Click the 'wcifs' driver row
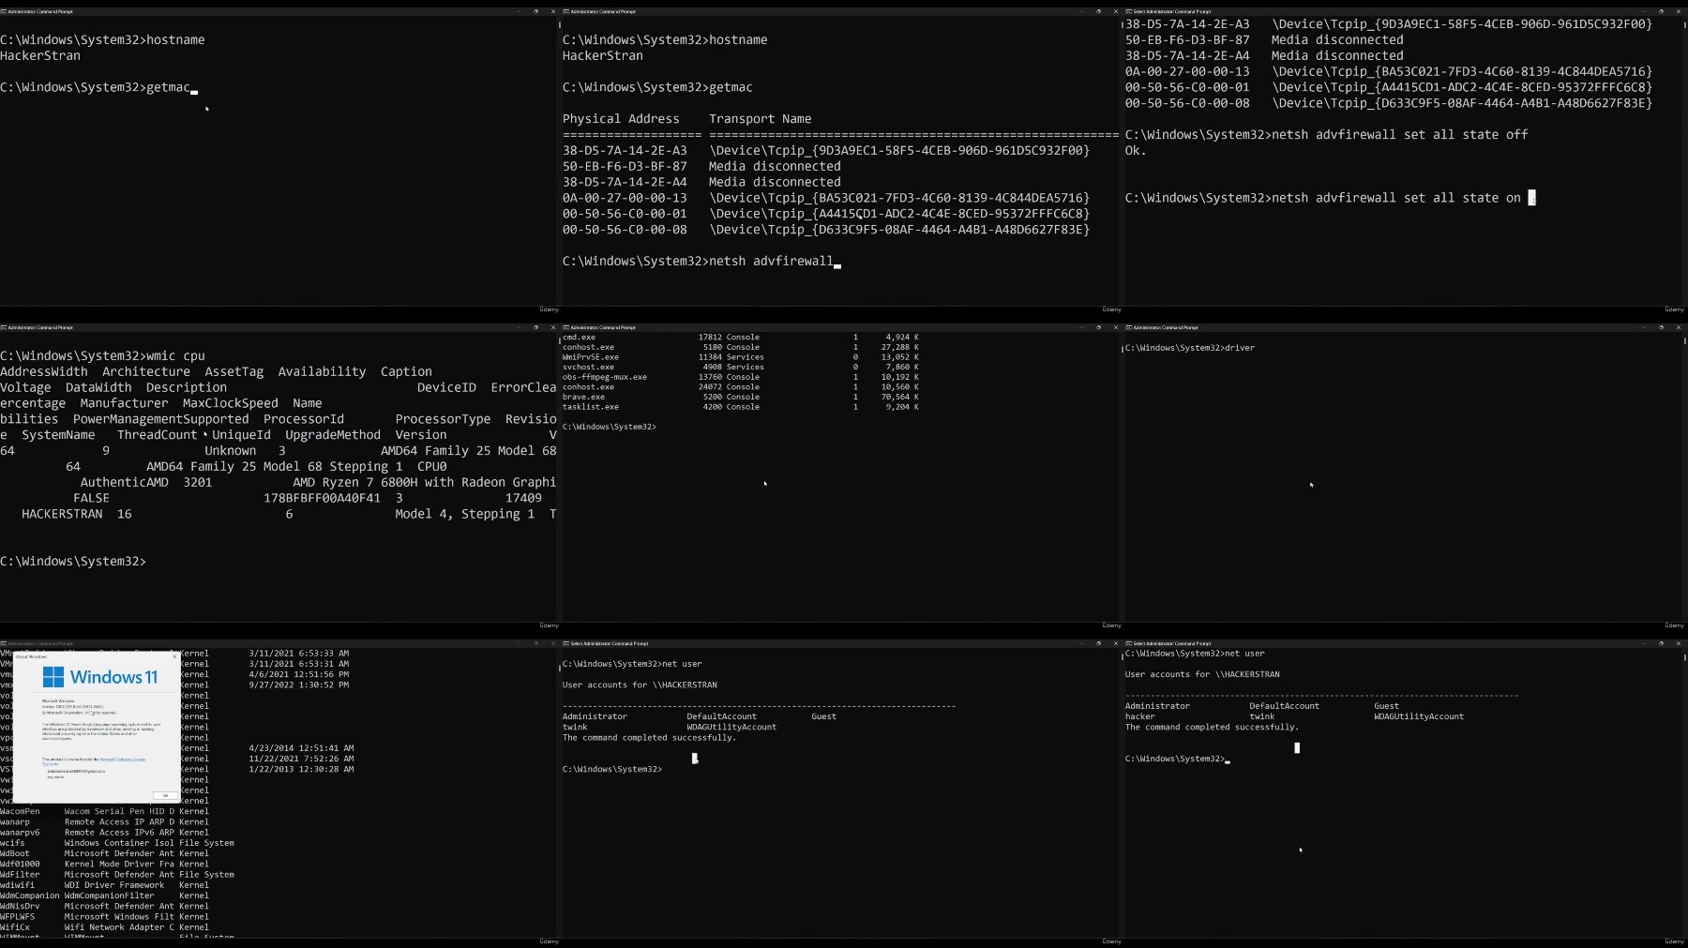Screen dimensions: 1688x948 pos(117,843)
